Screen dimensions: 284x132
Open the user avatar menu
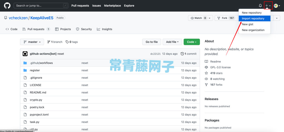click(277, 6)
